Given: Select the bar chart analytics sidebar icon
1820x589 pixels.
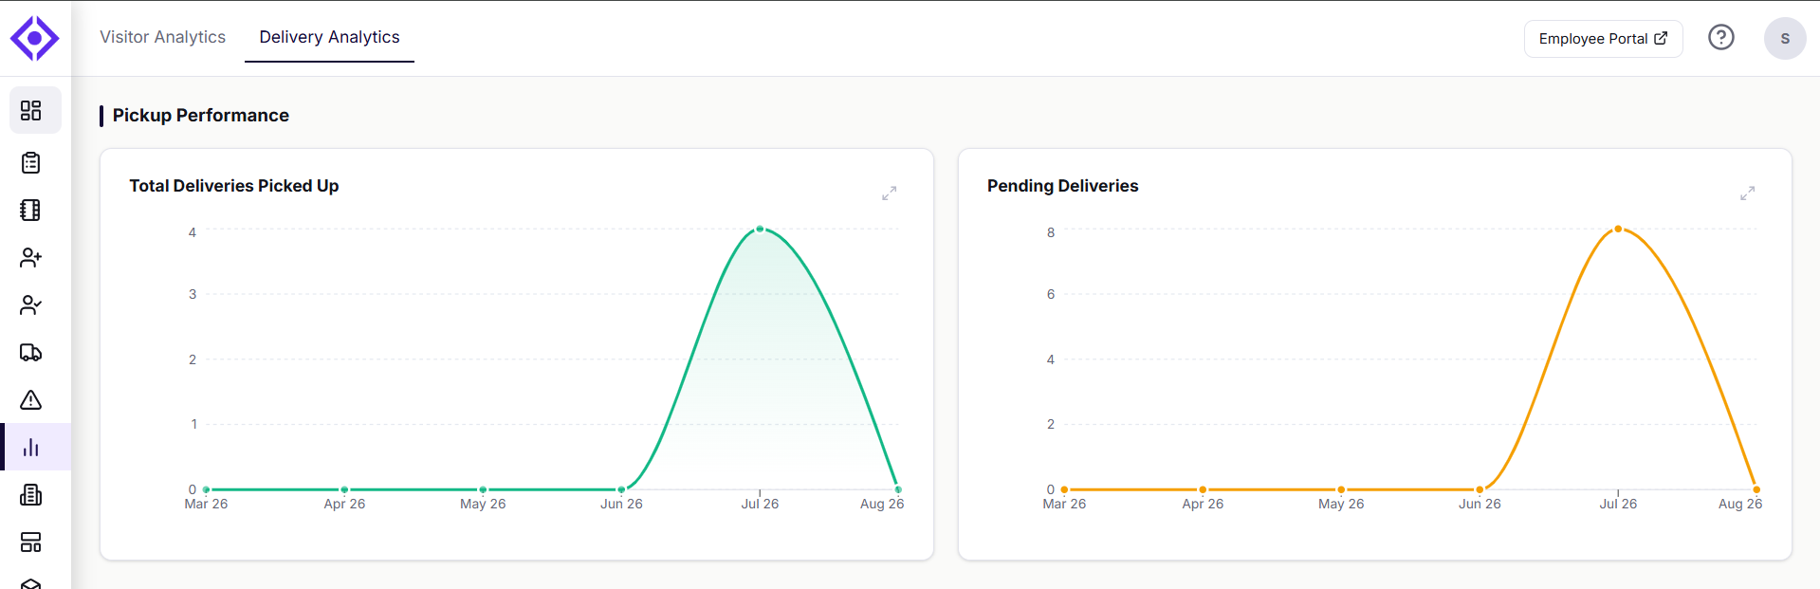Looking at the screenshot, I should (31, 448).
